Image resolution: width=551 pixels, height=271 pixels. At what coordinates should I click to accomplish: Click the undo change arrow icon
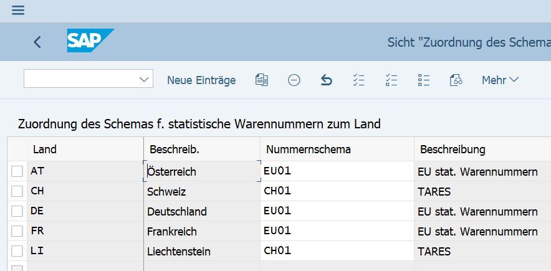click(326, 80)
